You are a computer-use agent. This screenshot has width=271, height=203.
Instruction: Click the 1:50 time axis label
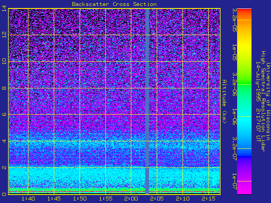[x=80, y=199]
